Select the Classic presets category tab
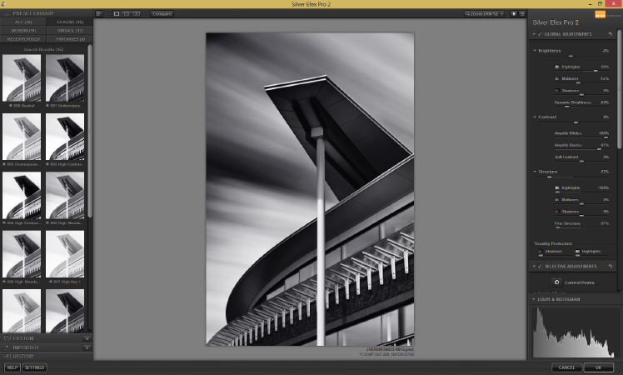This screenshot has height=375, width=623. [70, 22]
